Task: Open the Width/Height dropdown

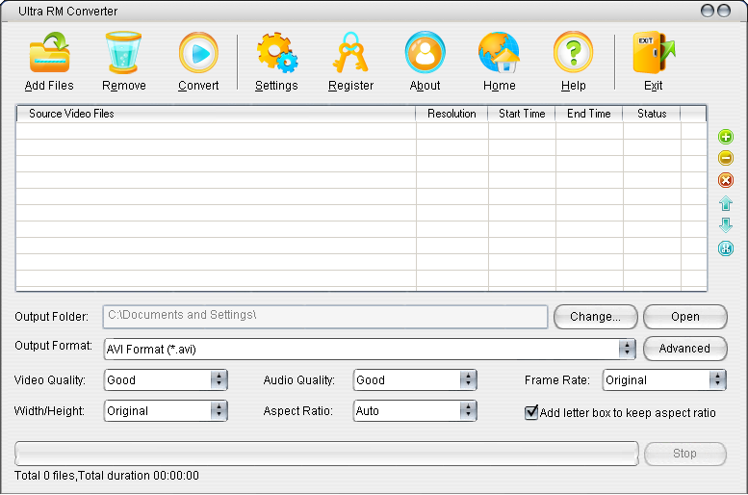Action: tap(166, 411)
